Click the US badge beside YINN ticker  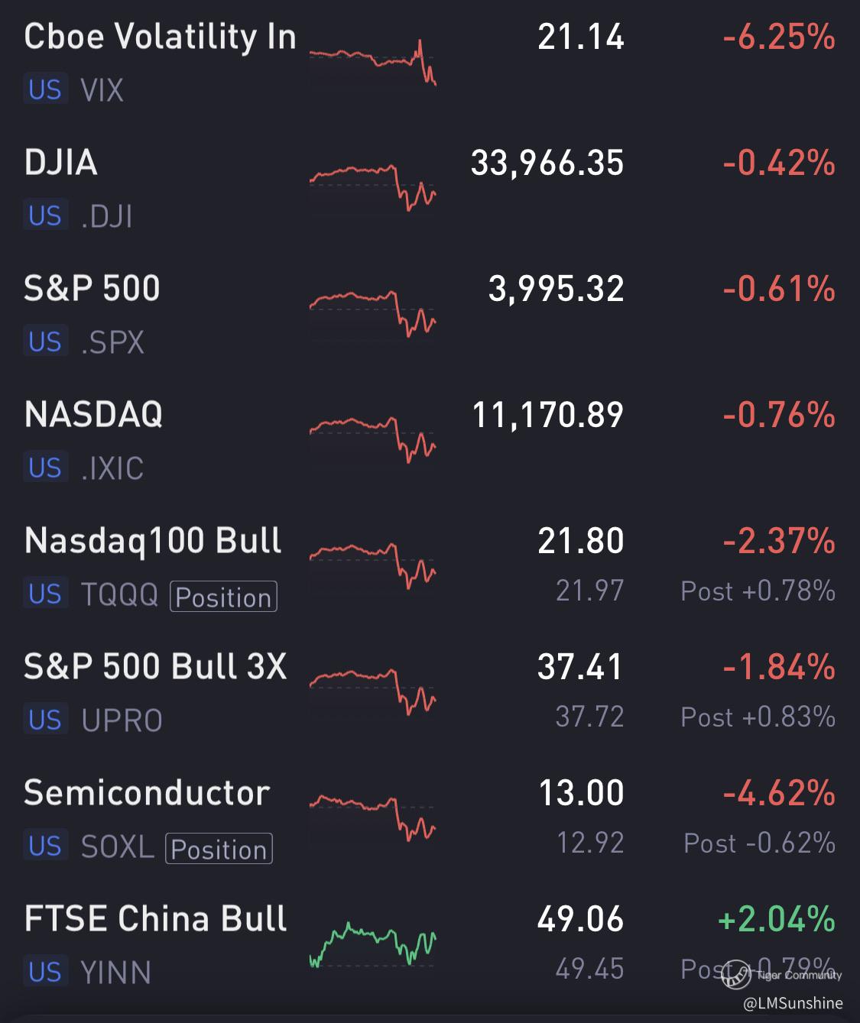(x=45, y=972)
